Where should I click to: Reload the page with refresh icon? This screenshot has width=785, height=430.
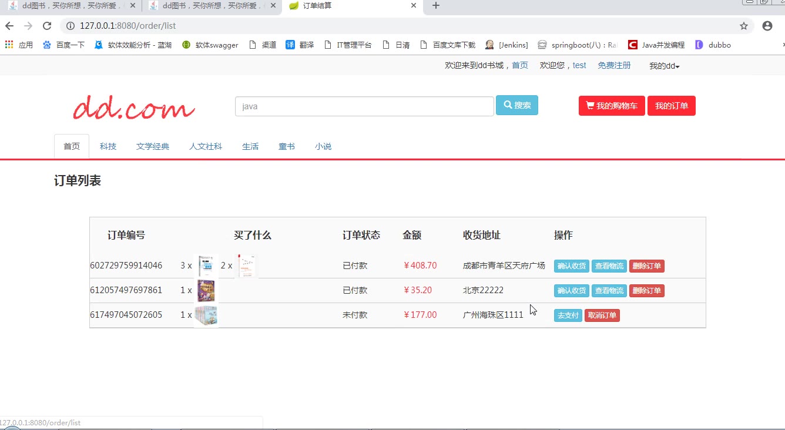click(x=47, y=26)
